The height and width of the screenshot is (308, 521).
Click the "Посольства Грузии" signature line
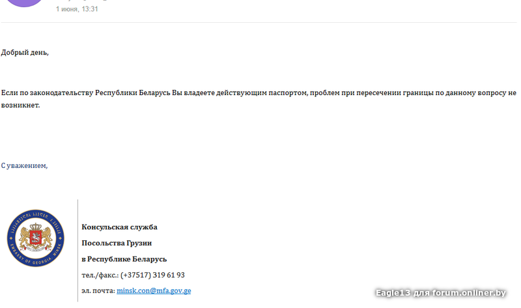click(x=117, y=244)
